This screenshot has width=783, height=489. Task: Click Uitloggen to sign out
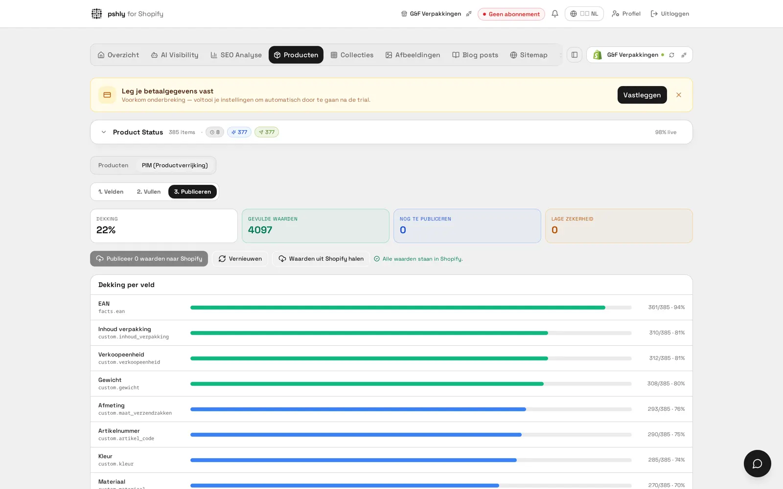coord(669,14)
